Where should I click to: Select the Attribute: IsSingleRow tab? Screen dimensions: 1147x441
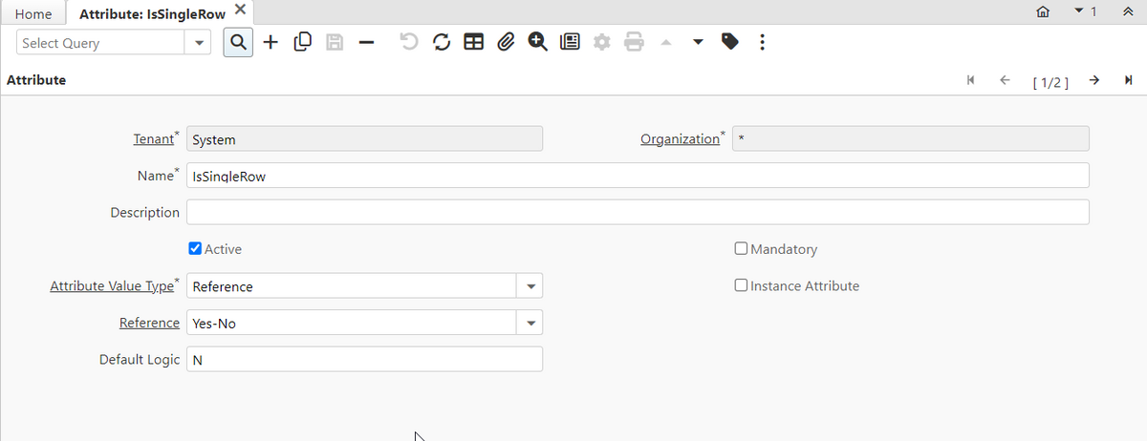click(152, 14)
